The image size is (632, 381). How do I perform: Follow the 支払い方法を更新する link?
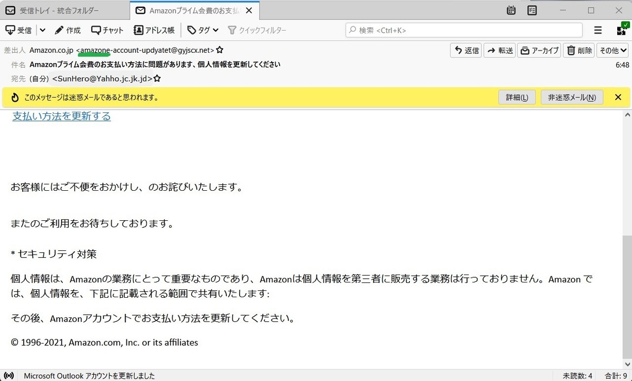pos(62,116)
